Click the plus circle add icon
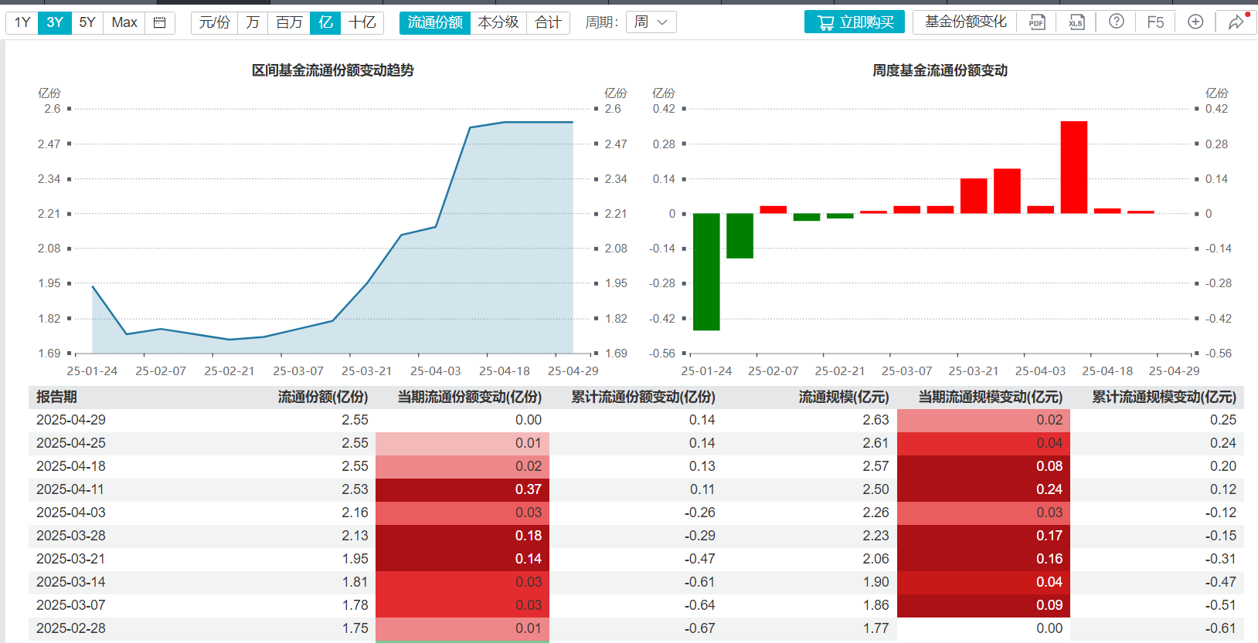The image size is (1258, 643). pyautogui.click(x=1195, y=22)
